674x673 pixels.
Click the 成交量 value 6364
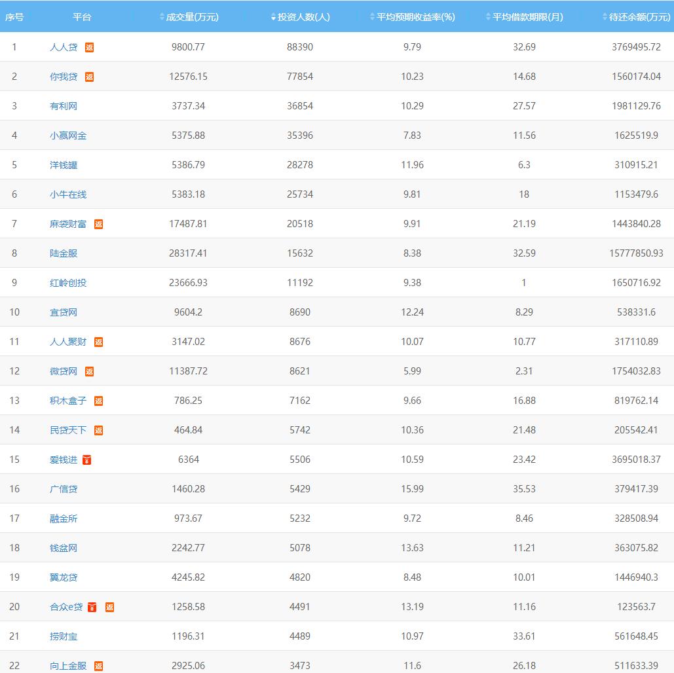coord(188,460)
